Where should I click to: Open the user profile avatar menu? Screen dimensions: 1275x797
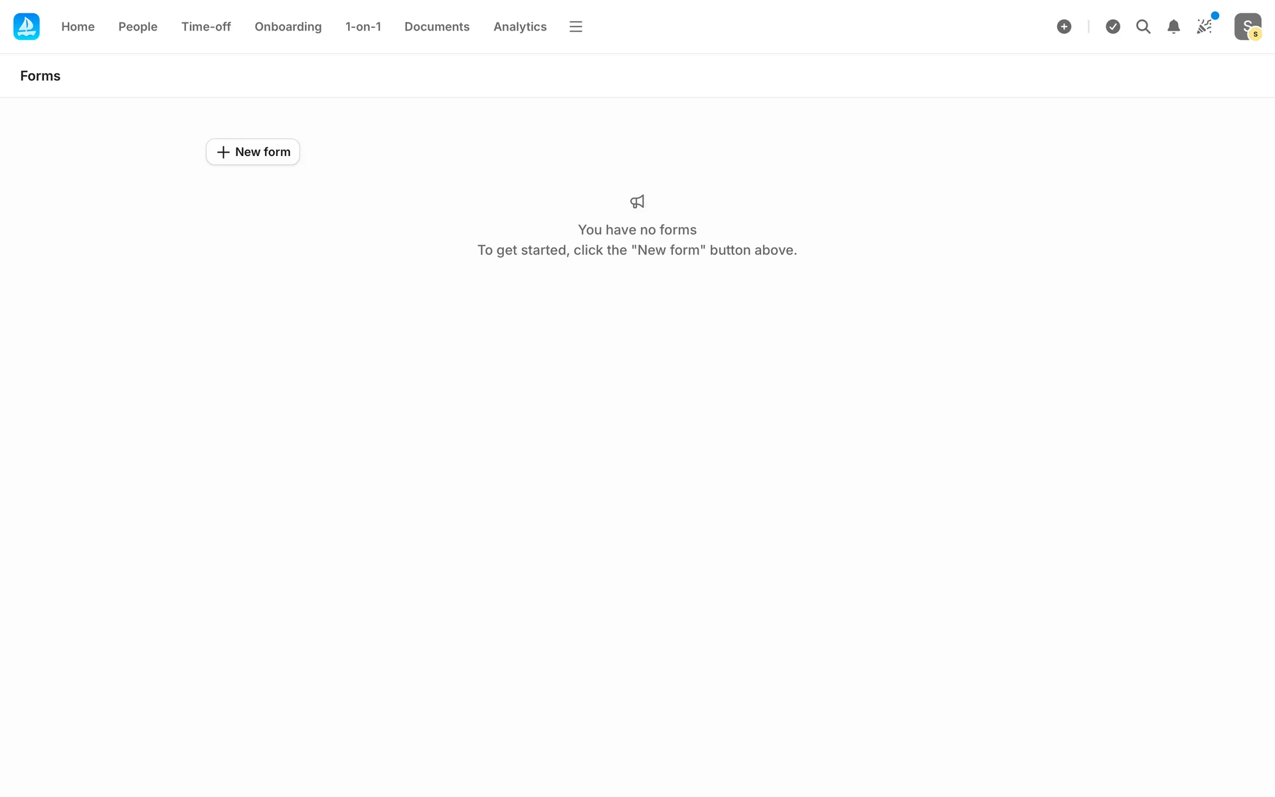[x=1245, y=25]
